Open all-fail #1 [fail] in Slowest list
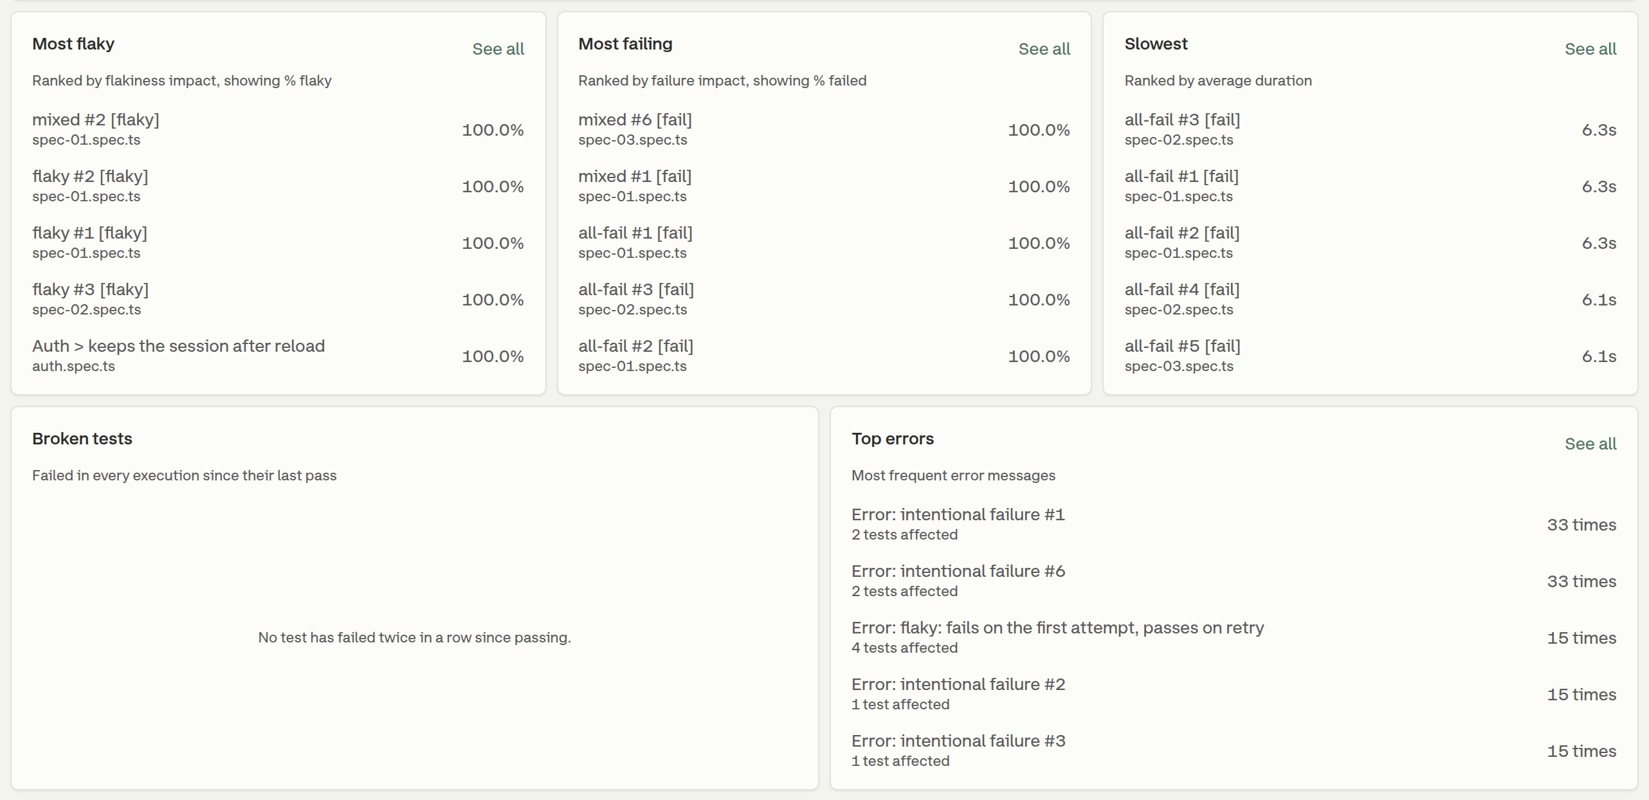Image resolution: width=1649 pixels, height=800 pixels. 1370,186
